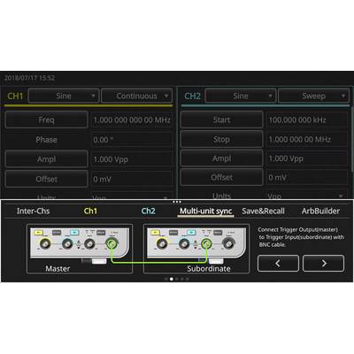Switch to the Inter-Chs tab
This screenshot has height=354, width=354.
coord(34,211)
